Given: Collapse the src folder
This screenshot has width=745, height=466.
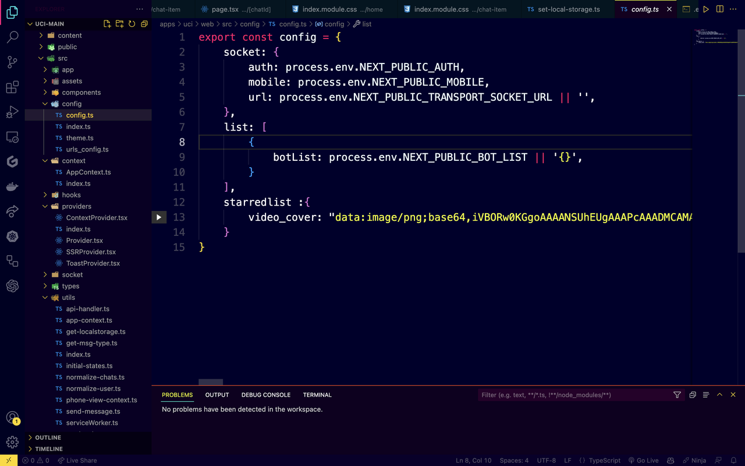Looking at the screenshot, I should (41, 58).
